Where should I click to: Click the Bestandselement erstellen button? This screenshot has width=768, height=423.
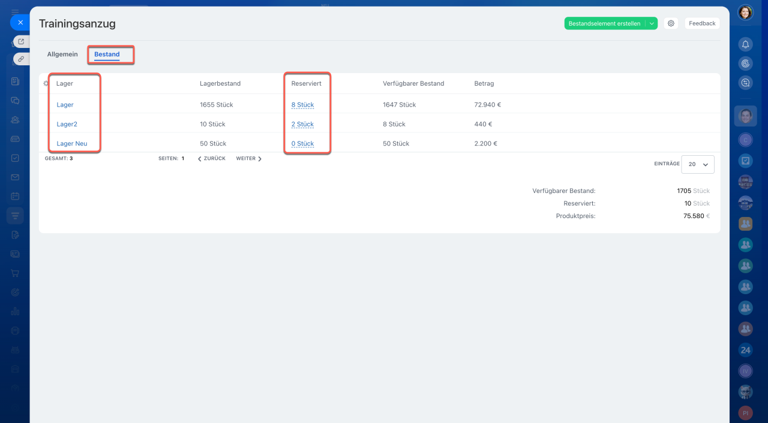pos(604,23)
